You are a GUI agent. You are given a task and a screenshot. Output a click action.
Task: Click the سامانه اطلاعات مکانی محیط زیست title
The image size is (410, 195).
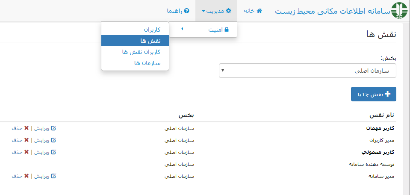(x=332, y=11)
